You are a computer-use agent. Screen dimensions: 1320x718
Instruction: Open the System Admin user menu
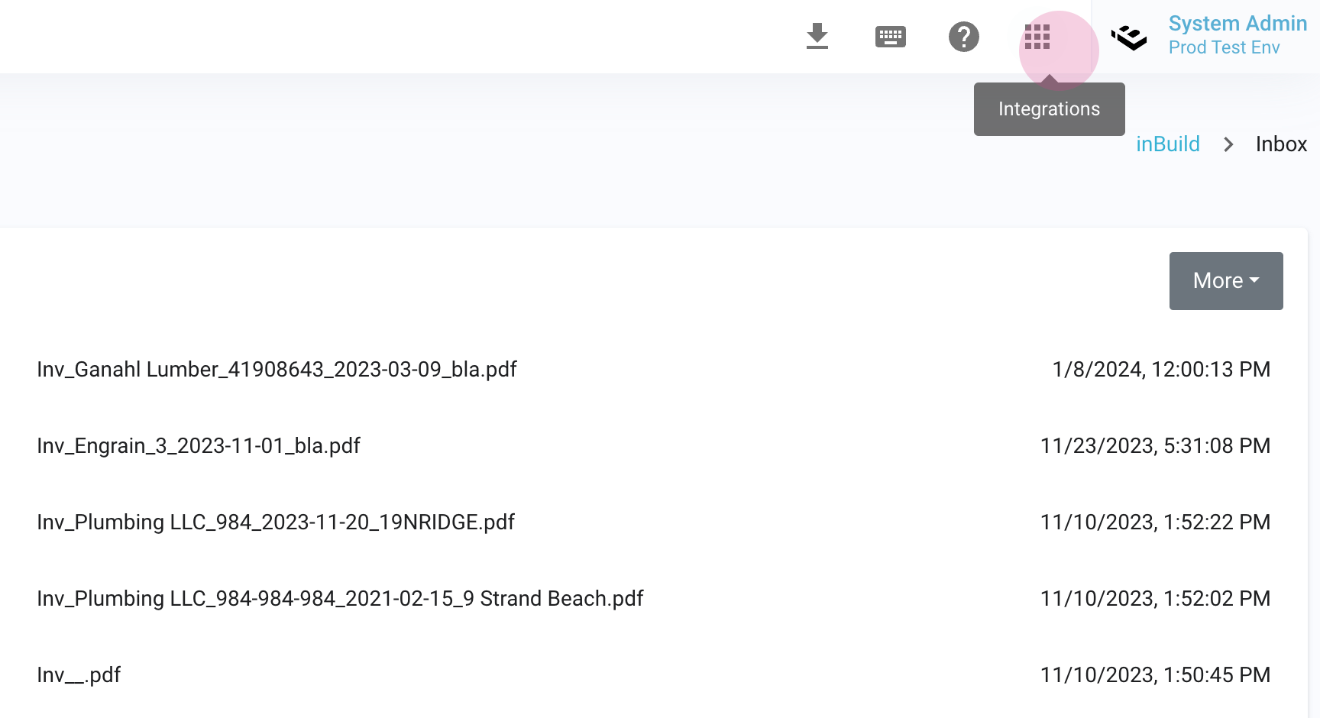click(x=1237, y=24)
